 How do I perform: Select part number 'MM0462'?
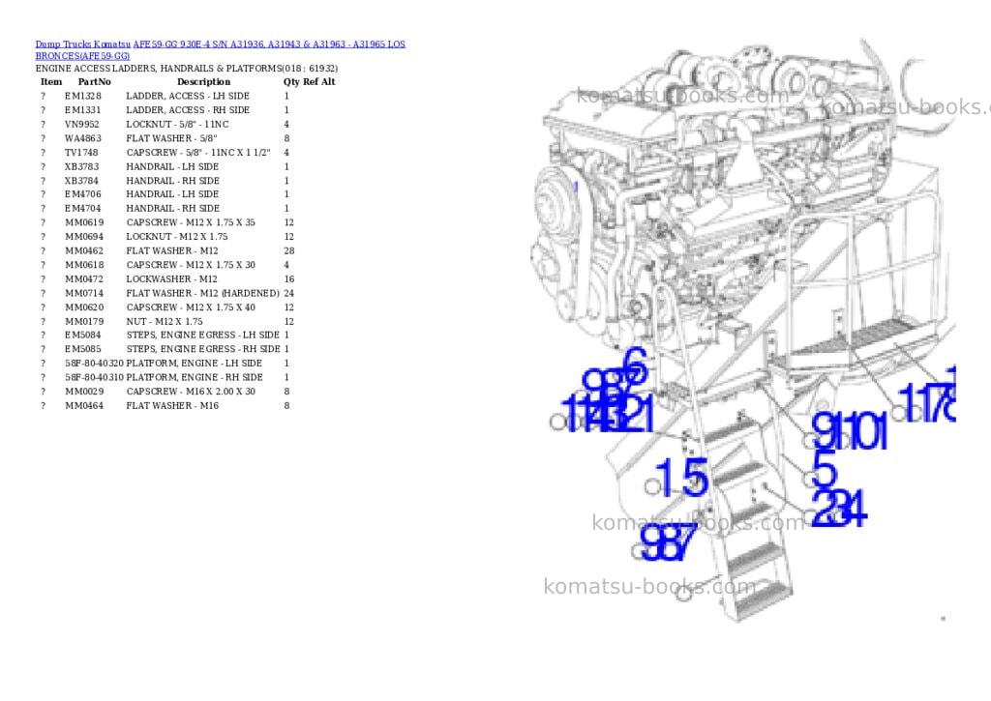[84, 250]
